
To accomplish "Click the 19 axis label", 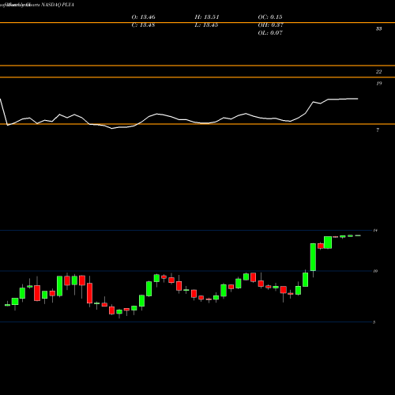I will (378, 84).
